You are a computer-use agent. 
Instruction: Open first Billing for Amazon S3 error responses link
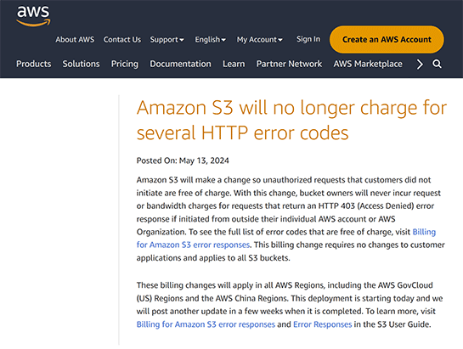[x=193, y=245]
